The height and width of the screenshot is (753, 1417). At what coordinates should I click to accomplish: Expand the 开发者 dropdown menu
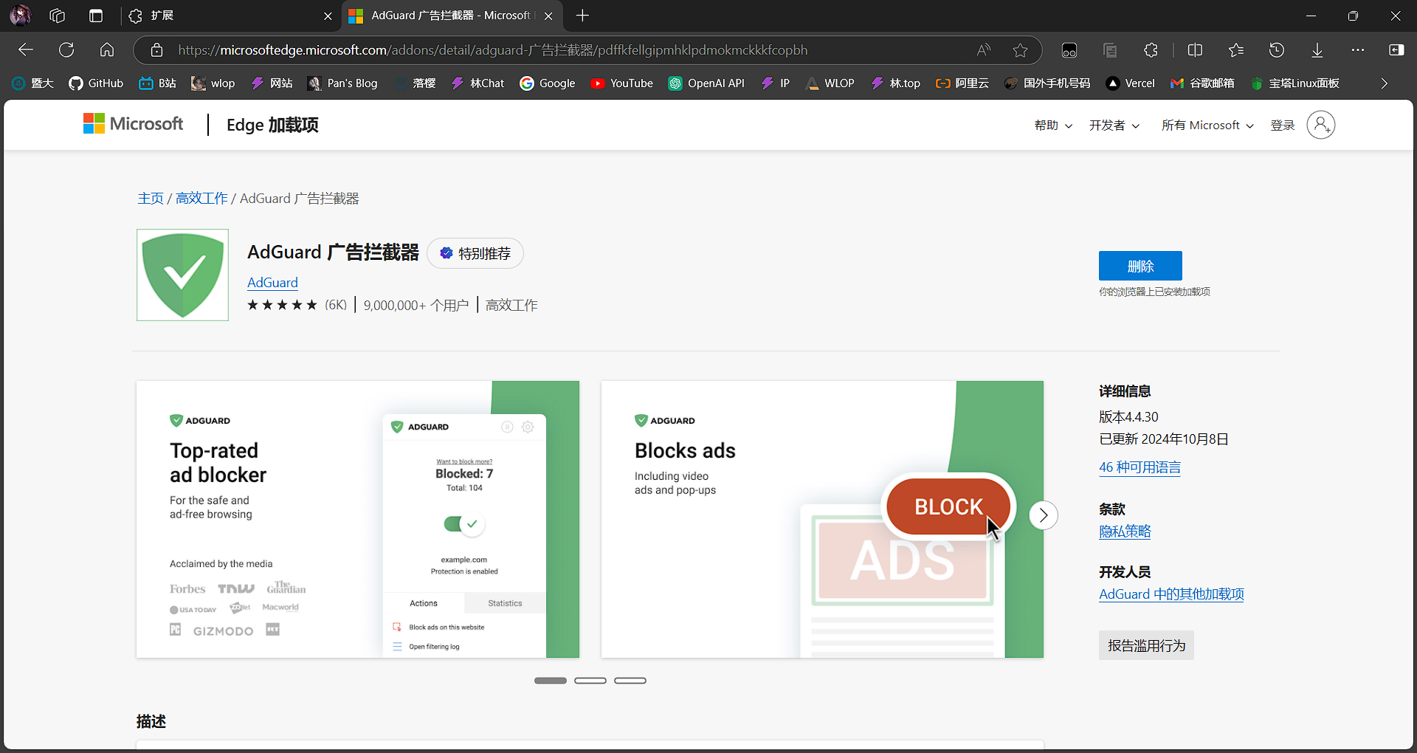point(1114,125)
